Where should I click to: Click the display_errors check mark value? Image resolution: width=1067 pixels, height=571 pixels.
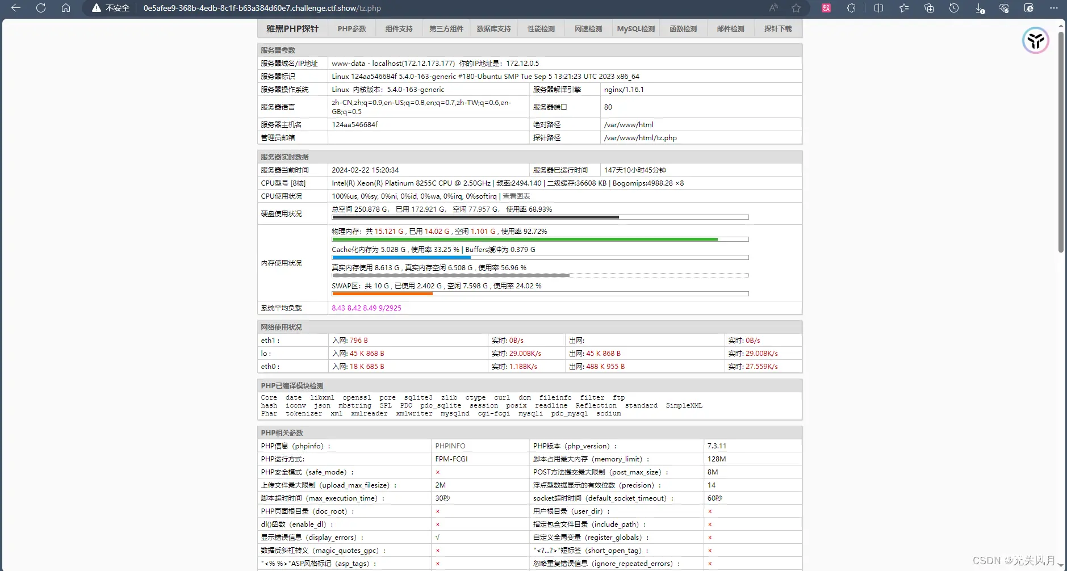[437, 538]
